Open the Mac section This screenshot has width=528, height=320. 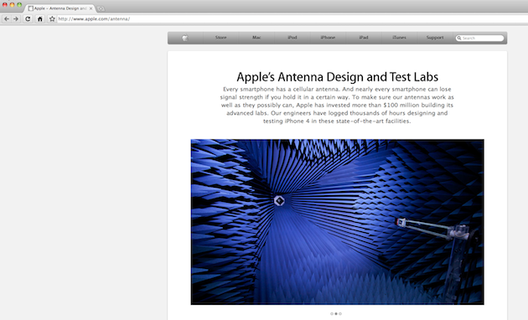(x=256, y=38)
